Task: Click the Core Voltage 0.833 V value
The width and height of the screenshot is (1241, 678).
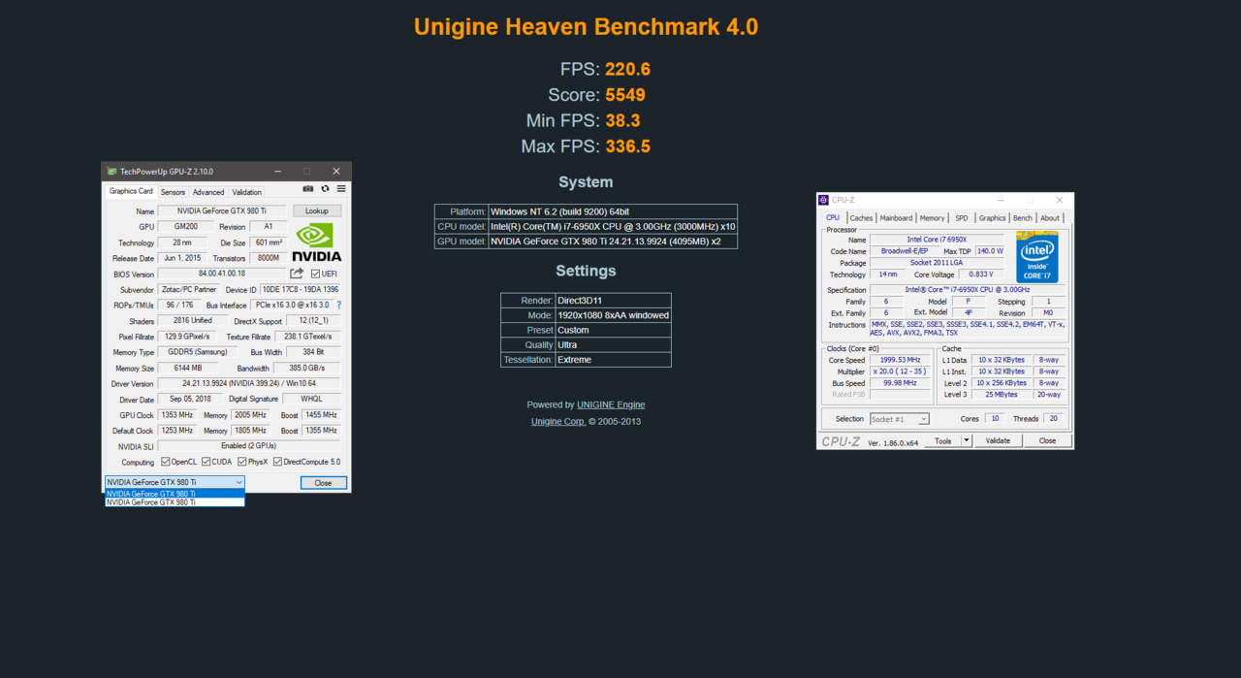Action: 980,274
